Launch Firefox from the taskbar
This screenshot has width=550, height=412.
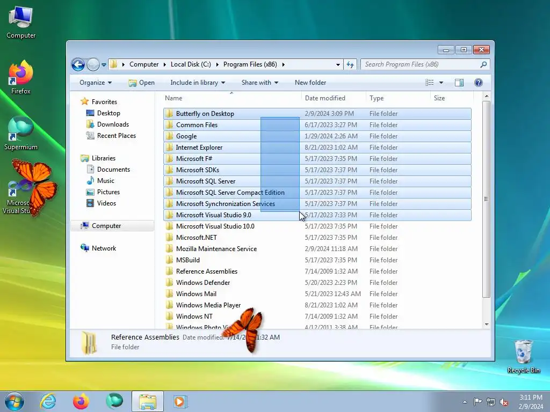click(81, 401)
